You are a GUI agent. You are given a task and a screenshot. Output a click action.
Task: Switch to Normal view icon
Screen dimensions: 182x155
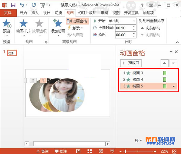(x=78, y=151)
